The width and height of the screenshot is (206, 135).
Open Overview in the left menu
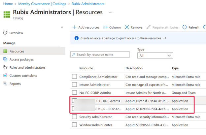pos(16,33)
